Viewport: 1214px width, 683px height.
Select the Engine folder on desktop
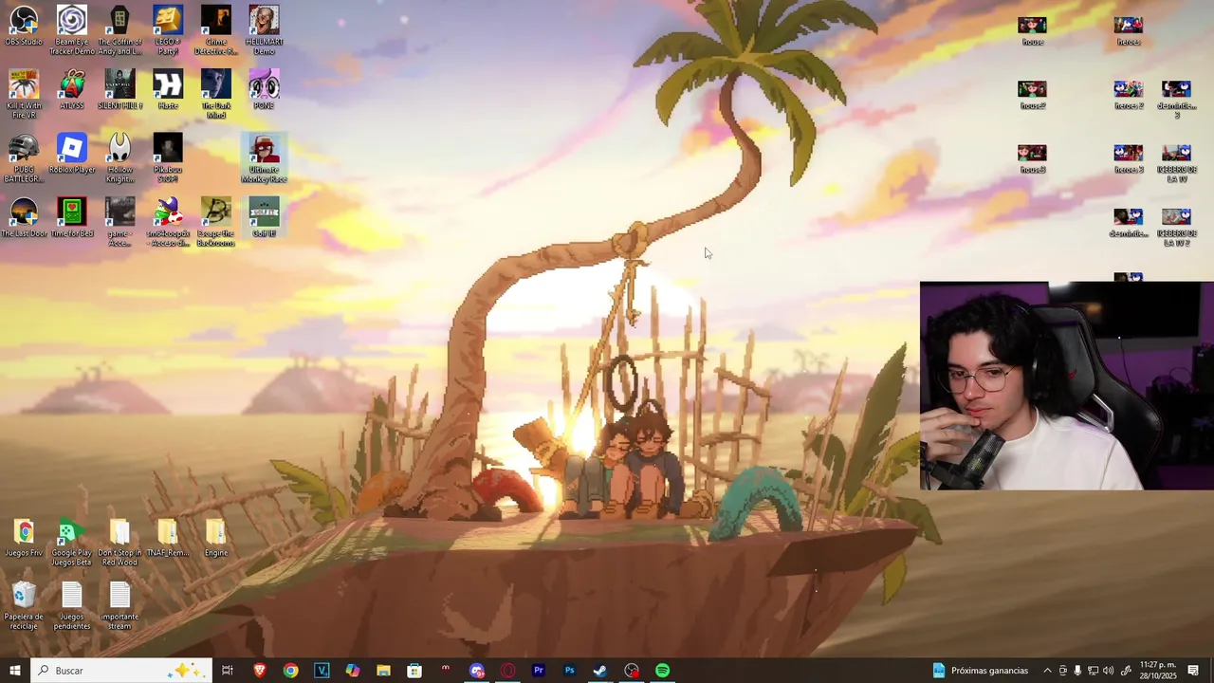tap(215, 538)
